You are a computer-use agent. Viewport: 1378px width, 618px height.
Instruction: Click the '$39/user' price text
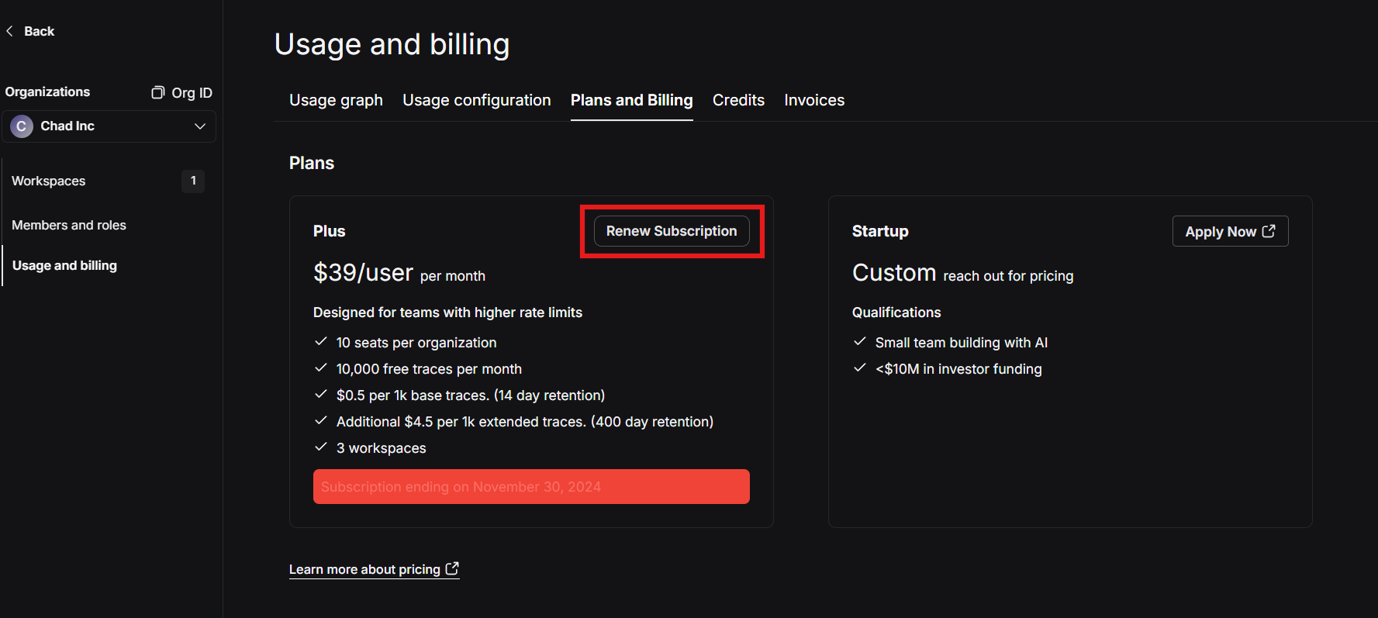[x=363, y=273]
